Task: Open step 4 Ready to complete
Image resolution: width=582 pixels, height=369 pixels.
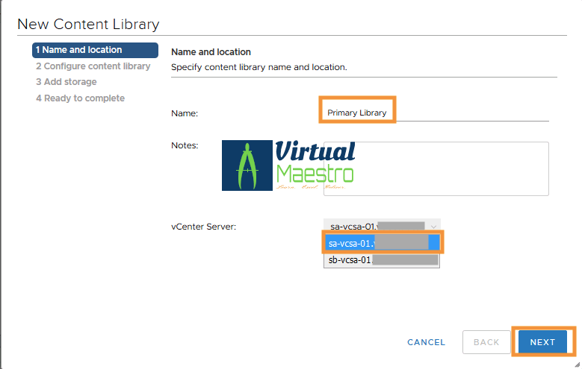Action: coord(80,98)
